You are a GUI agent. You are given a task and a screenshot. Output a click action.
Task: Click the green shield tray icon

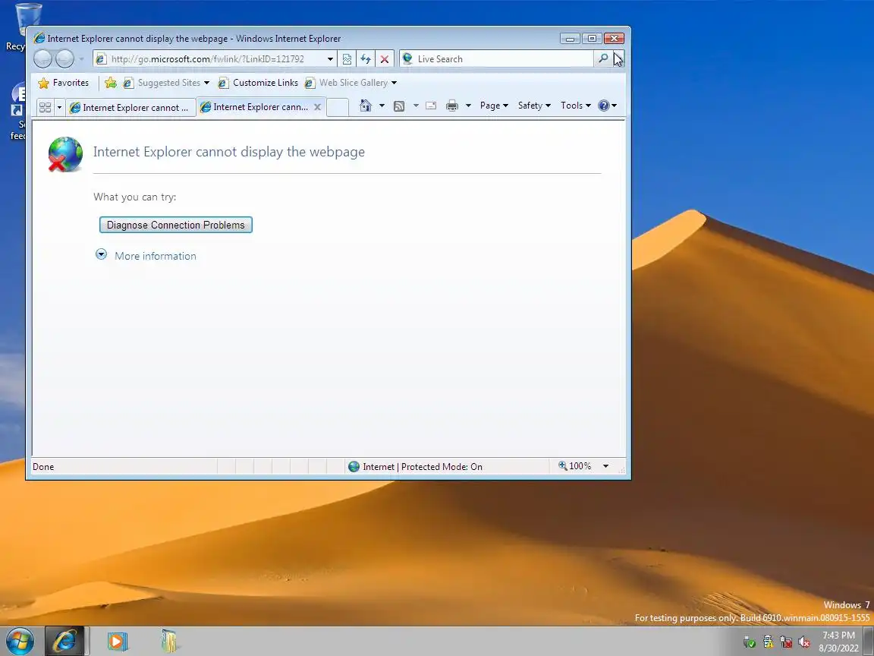click(750, 642)
